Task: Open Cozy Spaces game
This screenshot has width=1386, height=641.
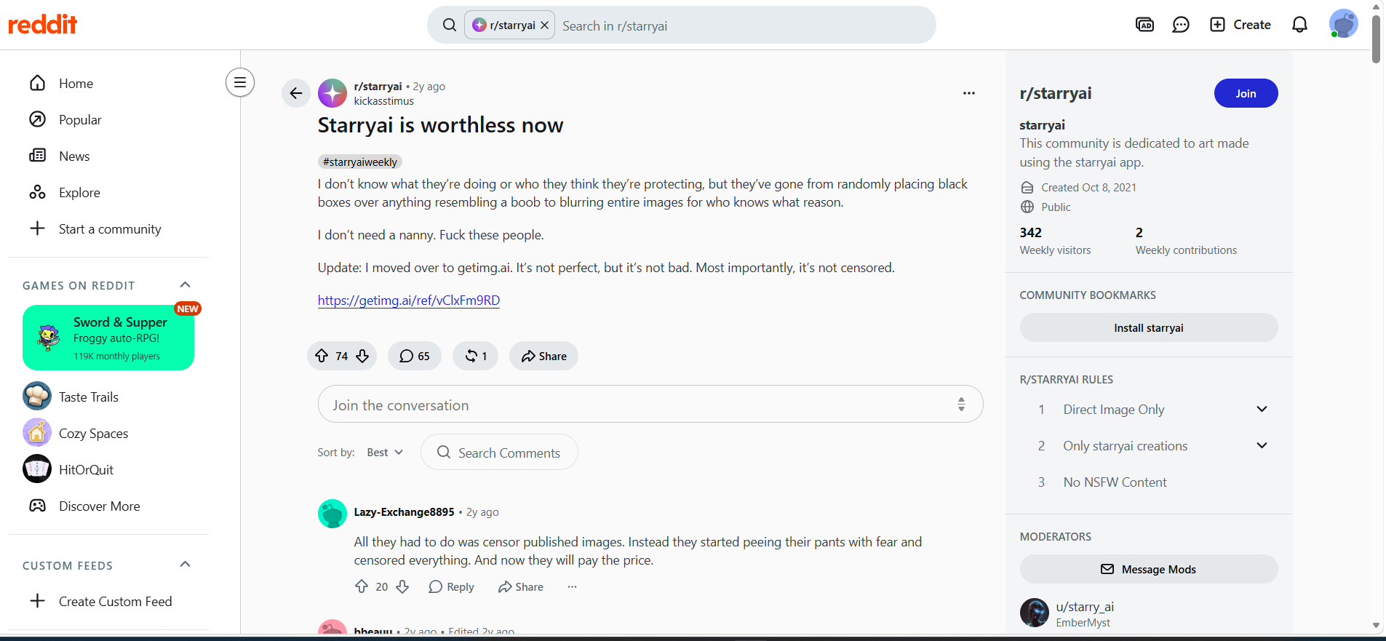Action: point(108,433)
